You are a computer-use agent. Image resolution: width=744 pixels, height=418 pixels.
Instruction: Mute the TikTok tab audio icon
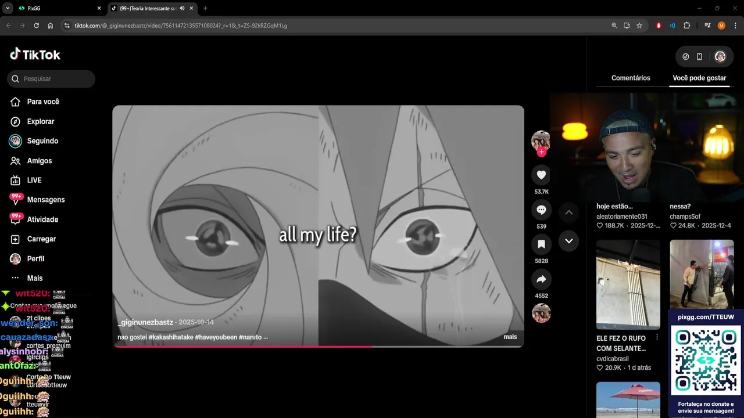pos(182,8)
